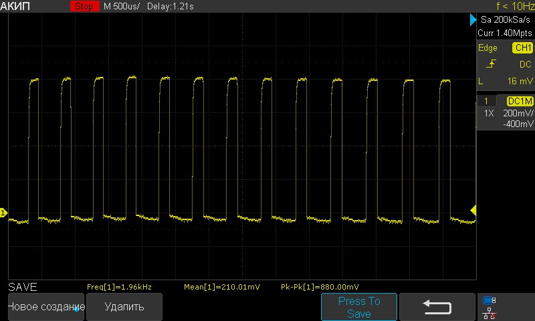535x321 pixels.
Task: Click the blue trigger position arrow marker
Action: [x=473, y=19]
